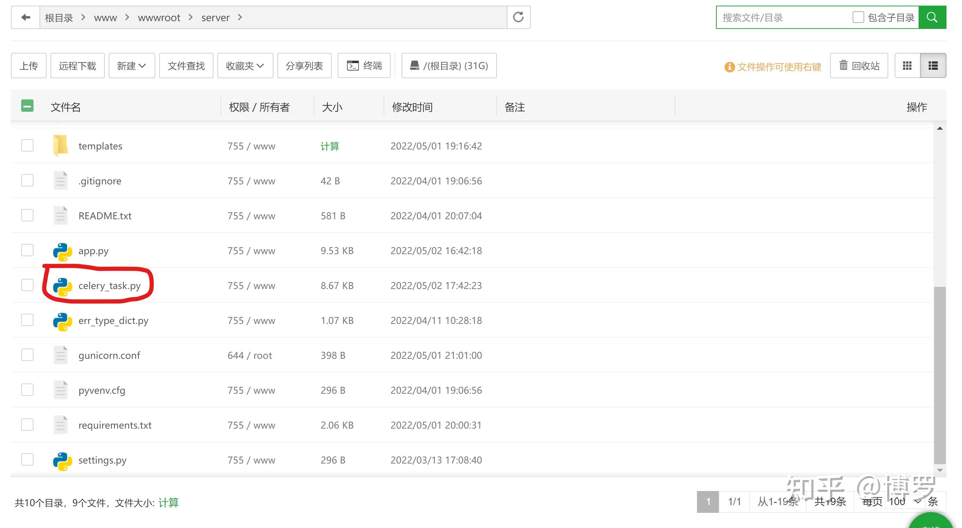Refresh the current directory view
The height and width of the screenshot is (528, 962).
[518, 17]
